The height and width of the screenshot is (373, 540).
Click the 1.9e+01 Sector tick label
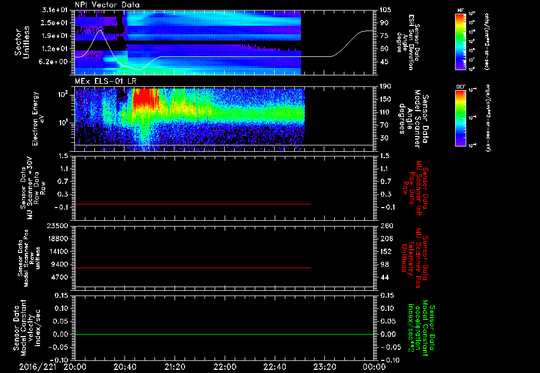55,36
